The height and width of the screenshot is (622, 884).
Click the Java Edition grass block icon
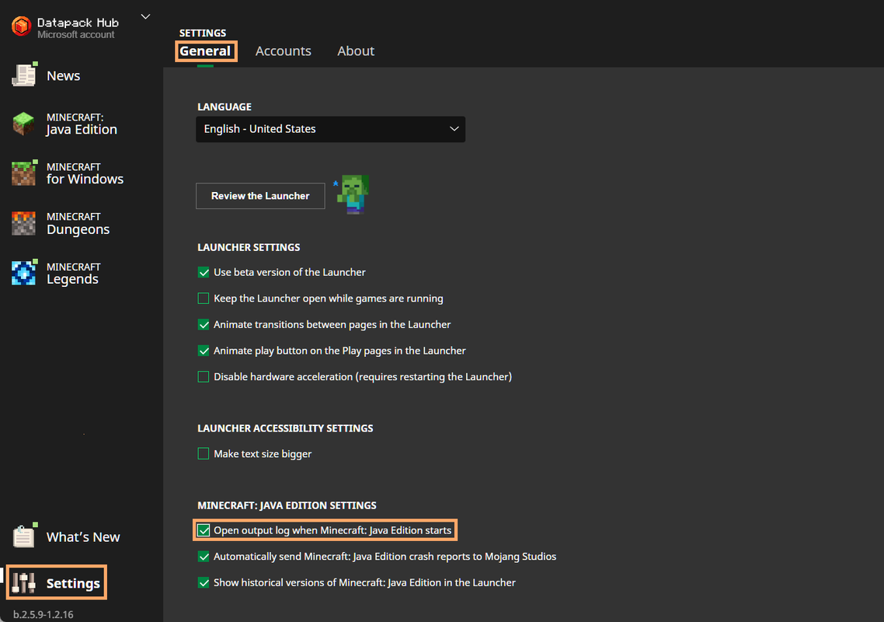(23, 124)
